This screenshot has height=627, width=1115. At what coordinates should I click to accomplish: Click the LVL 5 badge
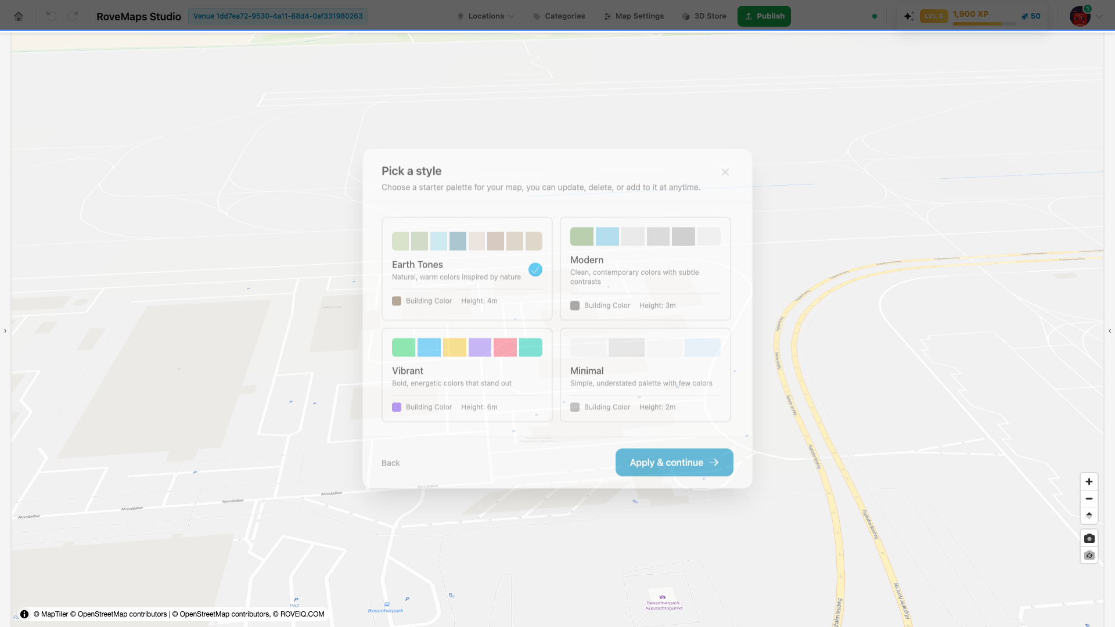point(934,16)
